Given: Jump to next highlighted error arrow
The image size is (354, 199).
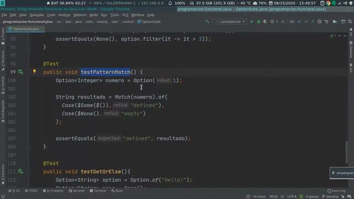Looking at the screenshot, I should click(x=345, y=36).
